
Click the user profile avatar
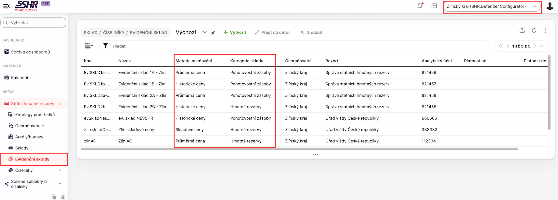550,6
